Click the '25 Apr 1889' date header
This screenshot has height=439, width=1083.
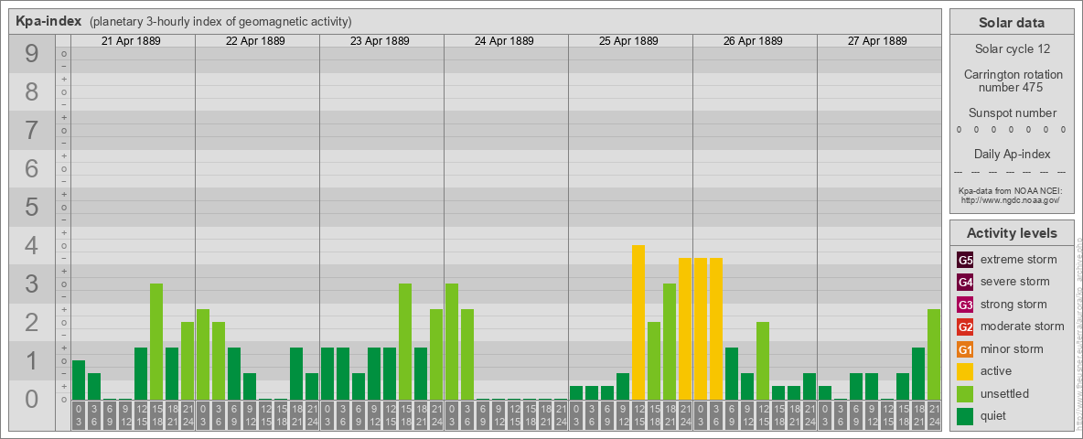(x=628, y=41)
